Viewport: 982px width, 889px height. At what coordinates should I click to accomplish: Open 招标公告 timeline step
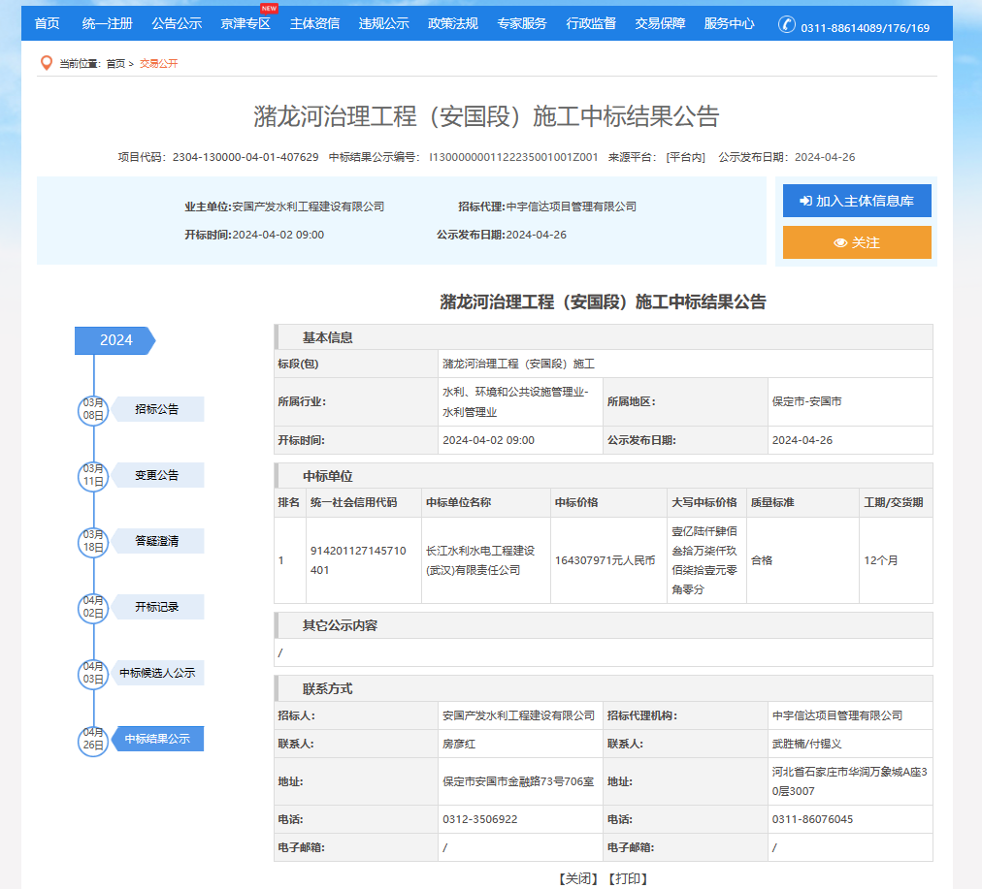pyautogui.click(x=157, y=409)
